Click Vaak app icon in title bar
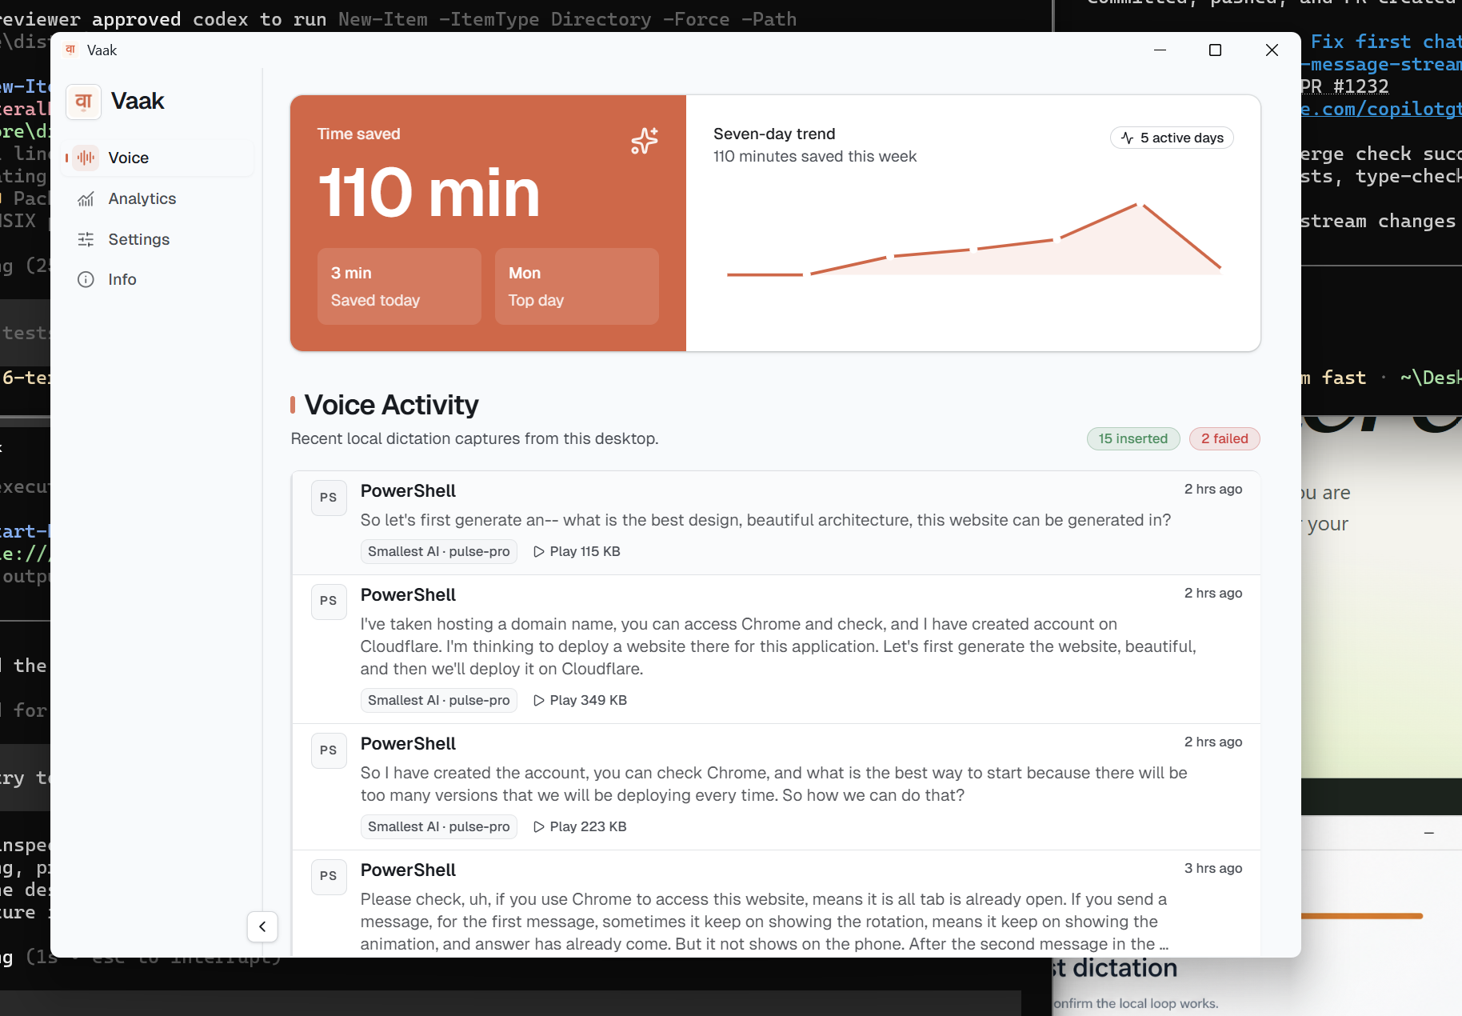 click(x=71, y=50)
